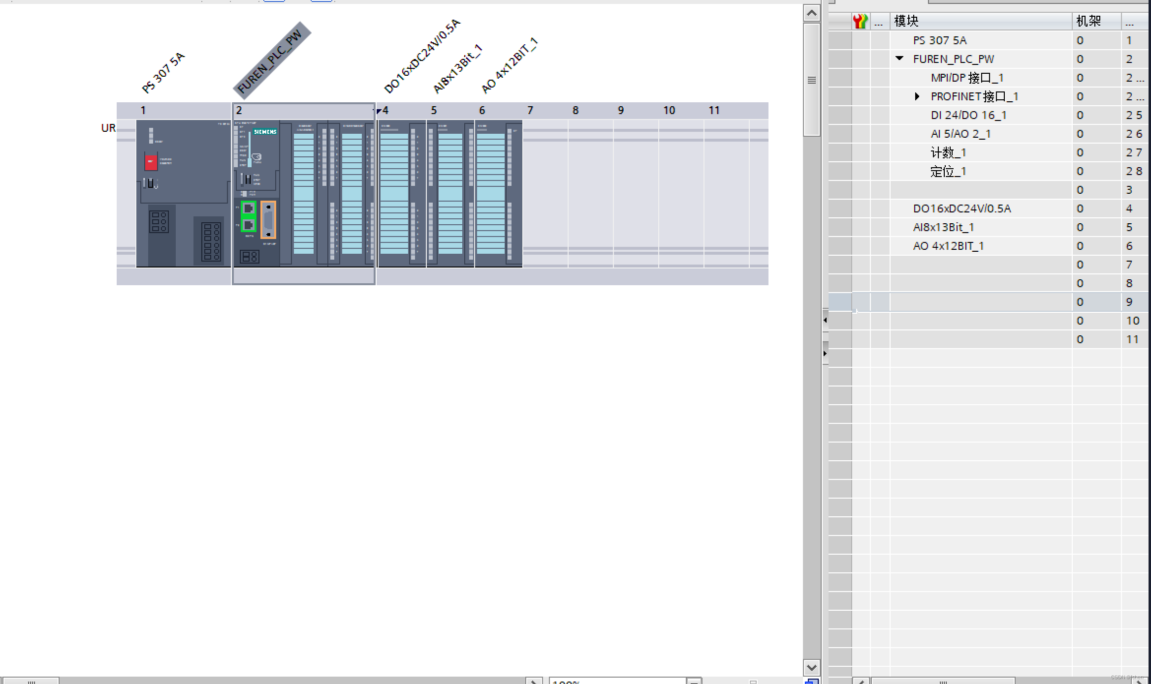Click the PS 307 5A power supply module
The width and height of the screenshot is (1151, 684).
[x=183, y=193]
